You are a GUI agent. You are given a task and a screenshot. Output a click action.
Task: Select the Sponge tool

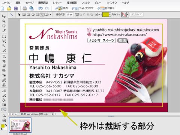pos(4,120)
